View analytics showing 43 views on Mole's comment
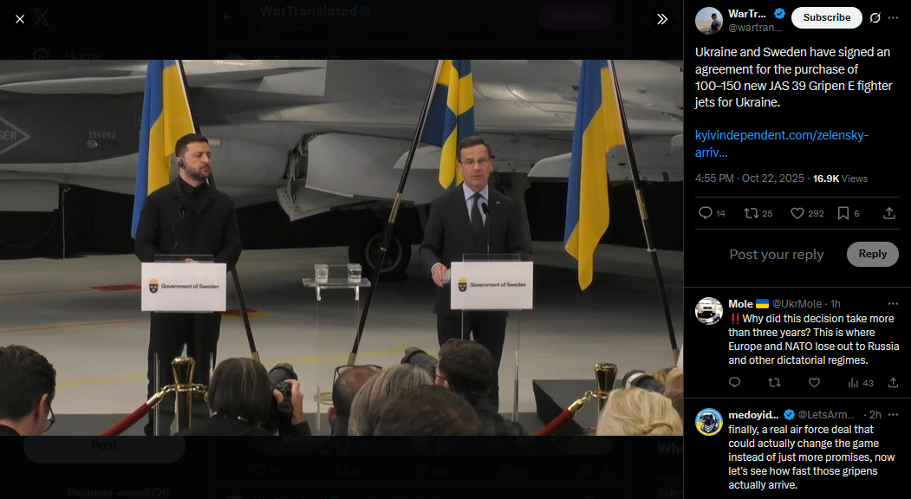The image size is (911, 499). pyautogui.click(x=861, y=383)
